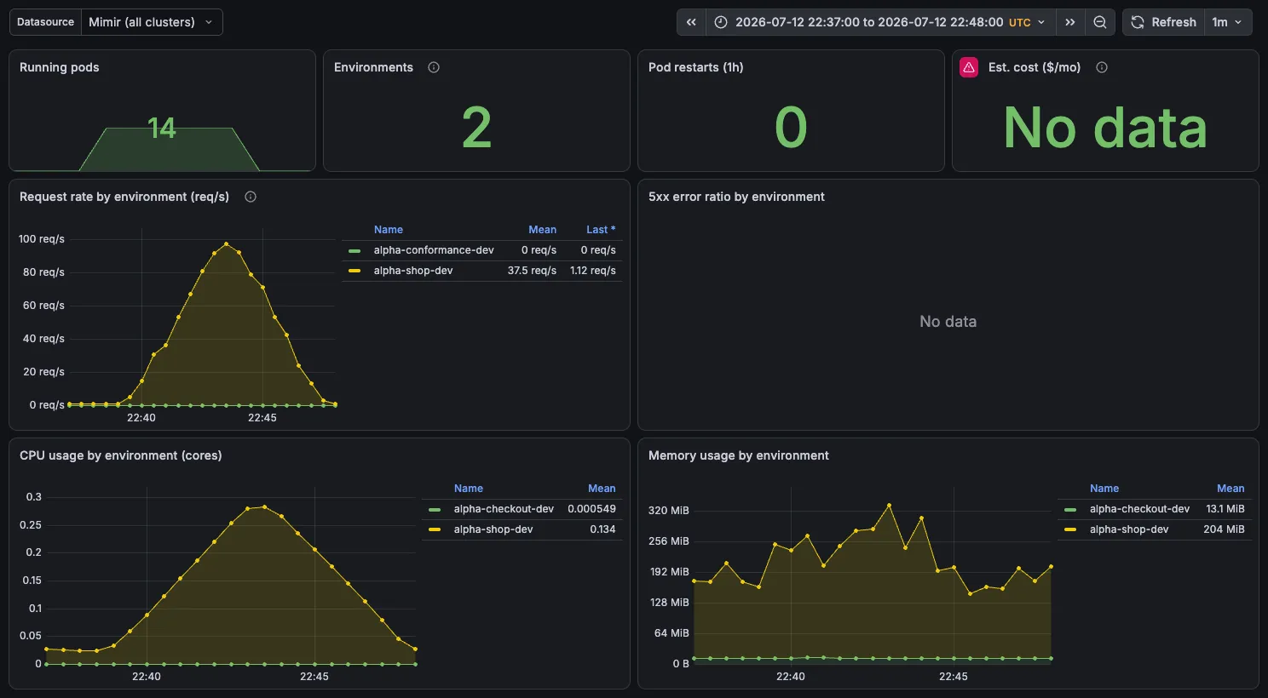Show info icon for Request rate panel
Screen dimensions: 1268x698
[x=251, y=197]
